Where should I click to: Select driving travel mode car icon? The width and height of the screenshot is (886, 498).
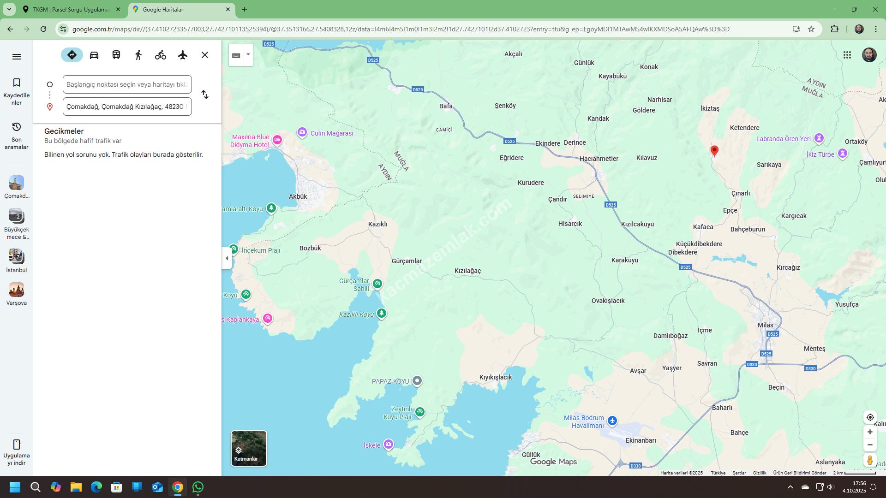pos(94,55)
